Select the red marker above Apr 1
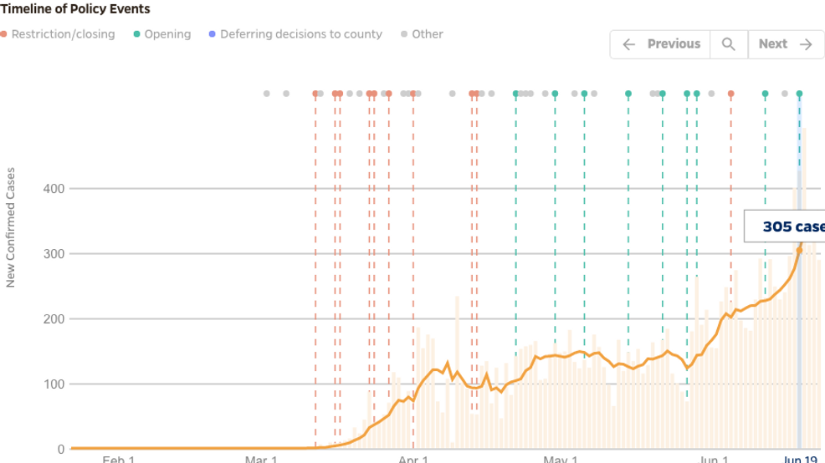 point(413,94)
